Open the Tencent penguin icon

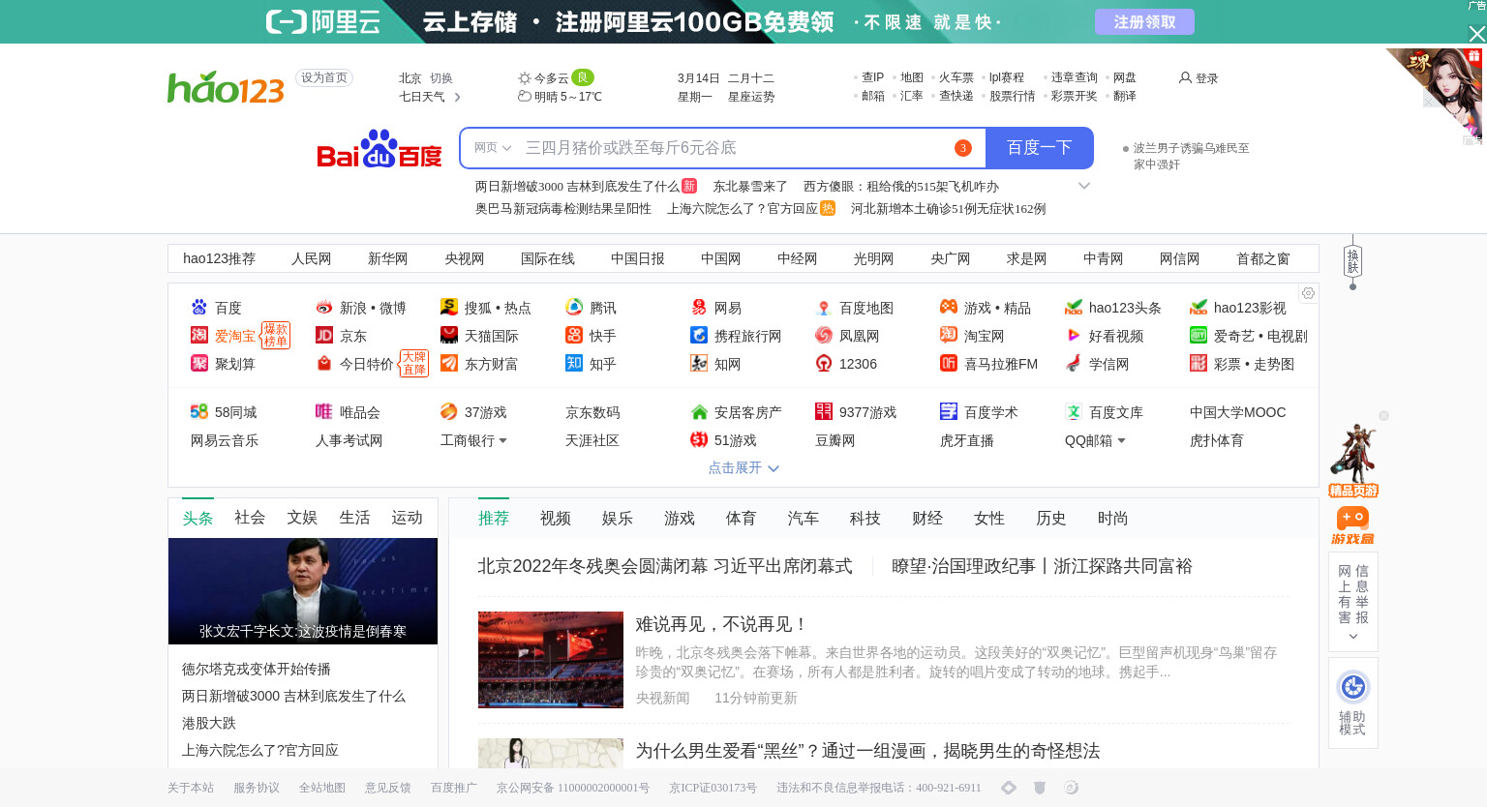[x=574, y=308]
